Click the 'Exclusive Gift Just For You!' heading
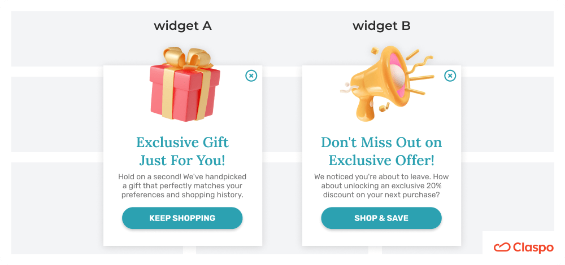Image resolution: width=565 pixels, height=265 pixels. tap(182, 151)
